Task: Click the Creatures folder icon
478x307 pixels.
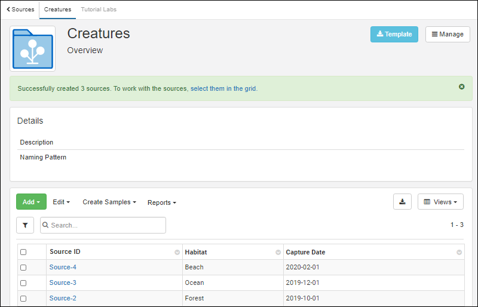Action: click(x=33, y=49)
